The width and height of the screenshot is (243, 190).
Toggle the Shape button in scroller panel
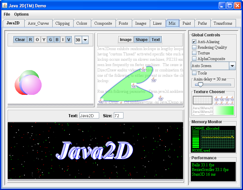click(141, 40)
